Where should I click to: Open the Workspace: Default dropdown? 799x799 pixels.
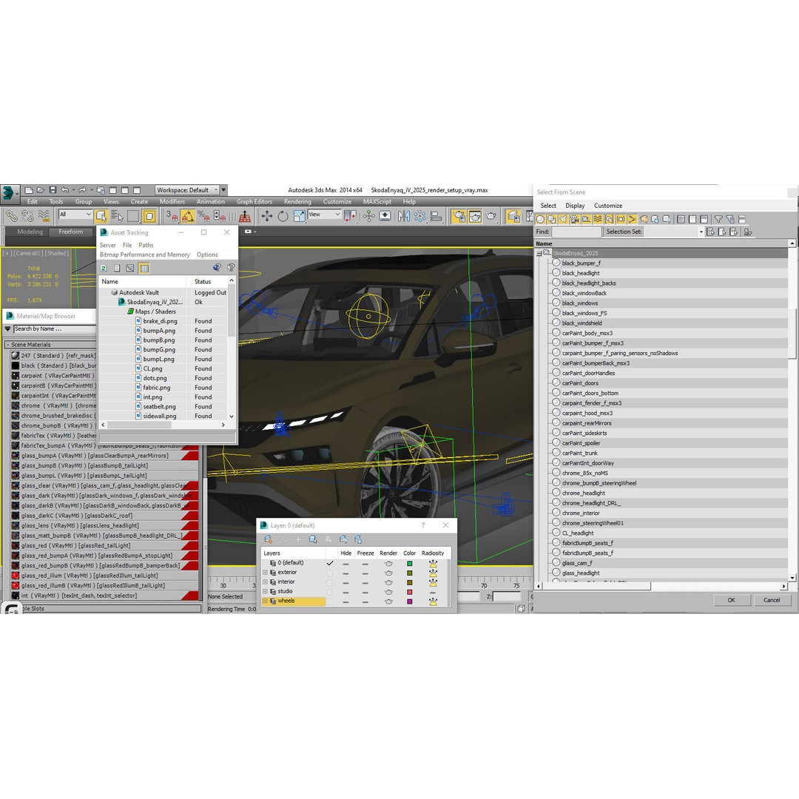click(x=187, y=190)
